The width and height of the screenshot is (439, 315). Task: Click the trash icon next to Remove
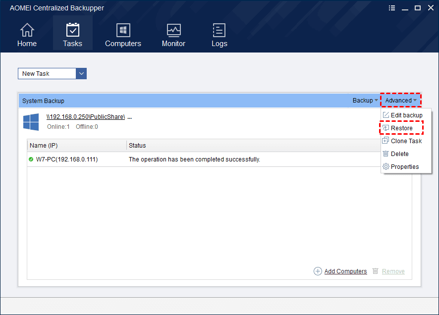[x=375, y=271]
